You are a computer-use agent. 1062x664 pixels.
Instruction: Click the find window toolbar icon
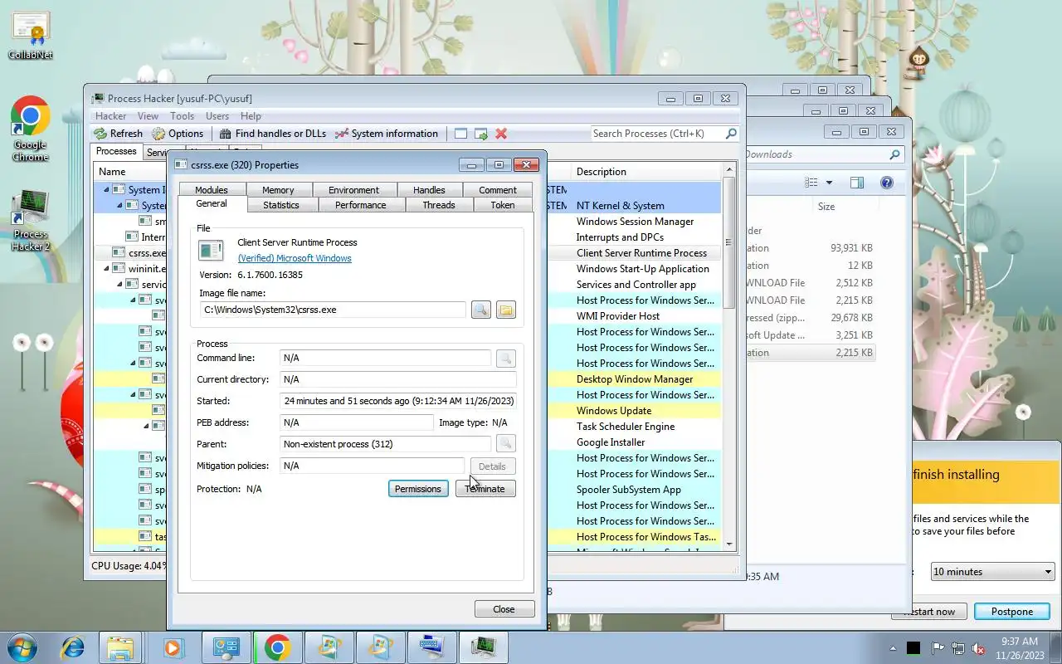pos(460,134)
